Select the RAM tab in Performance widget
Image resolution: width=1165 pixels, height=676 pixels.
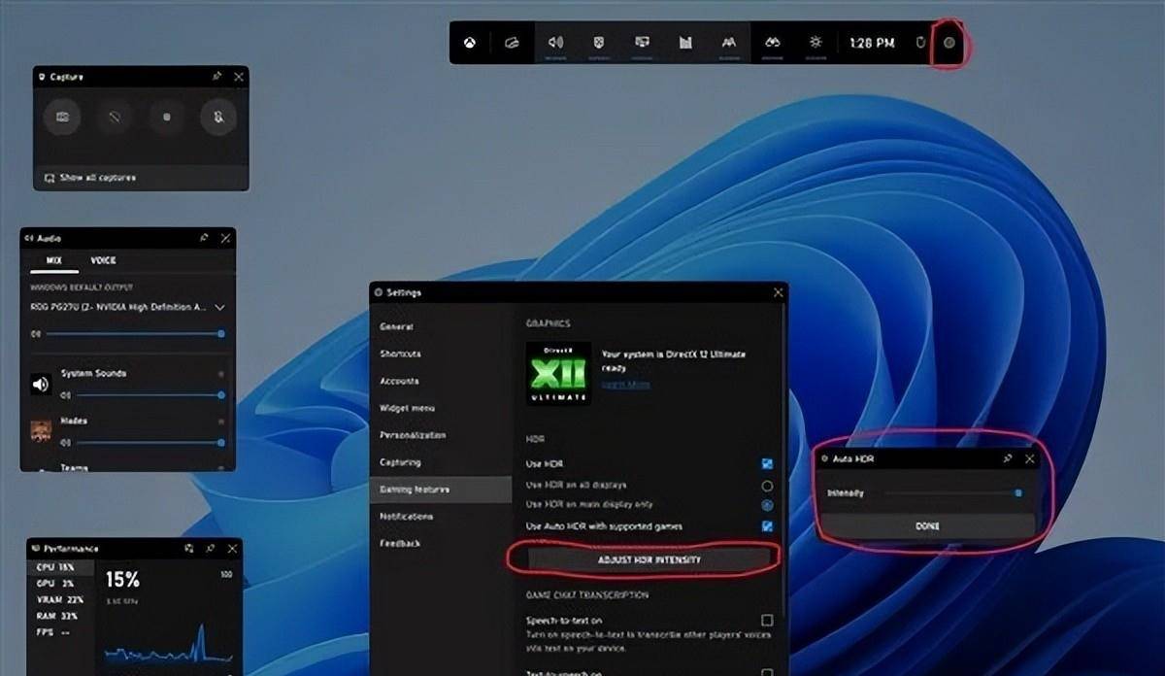61,616
